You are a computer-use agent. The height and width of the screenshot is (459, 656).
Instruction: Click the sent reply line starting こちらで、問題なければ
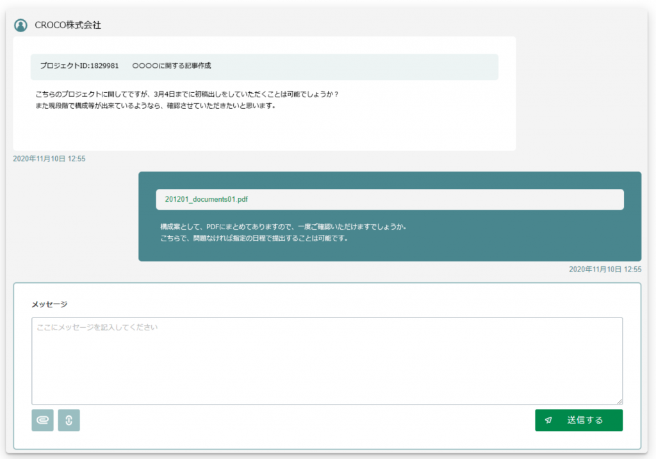click(254, 238)
